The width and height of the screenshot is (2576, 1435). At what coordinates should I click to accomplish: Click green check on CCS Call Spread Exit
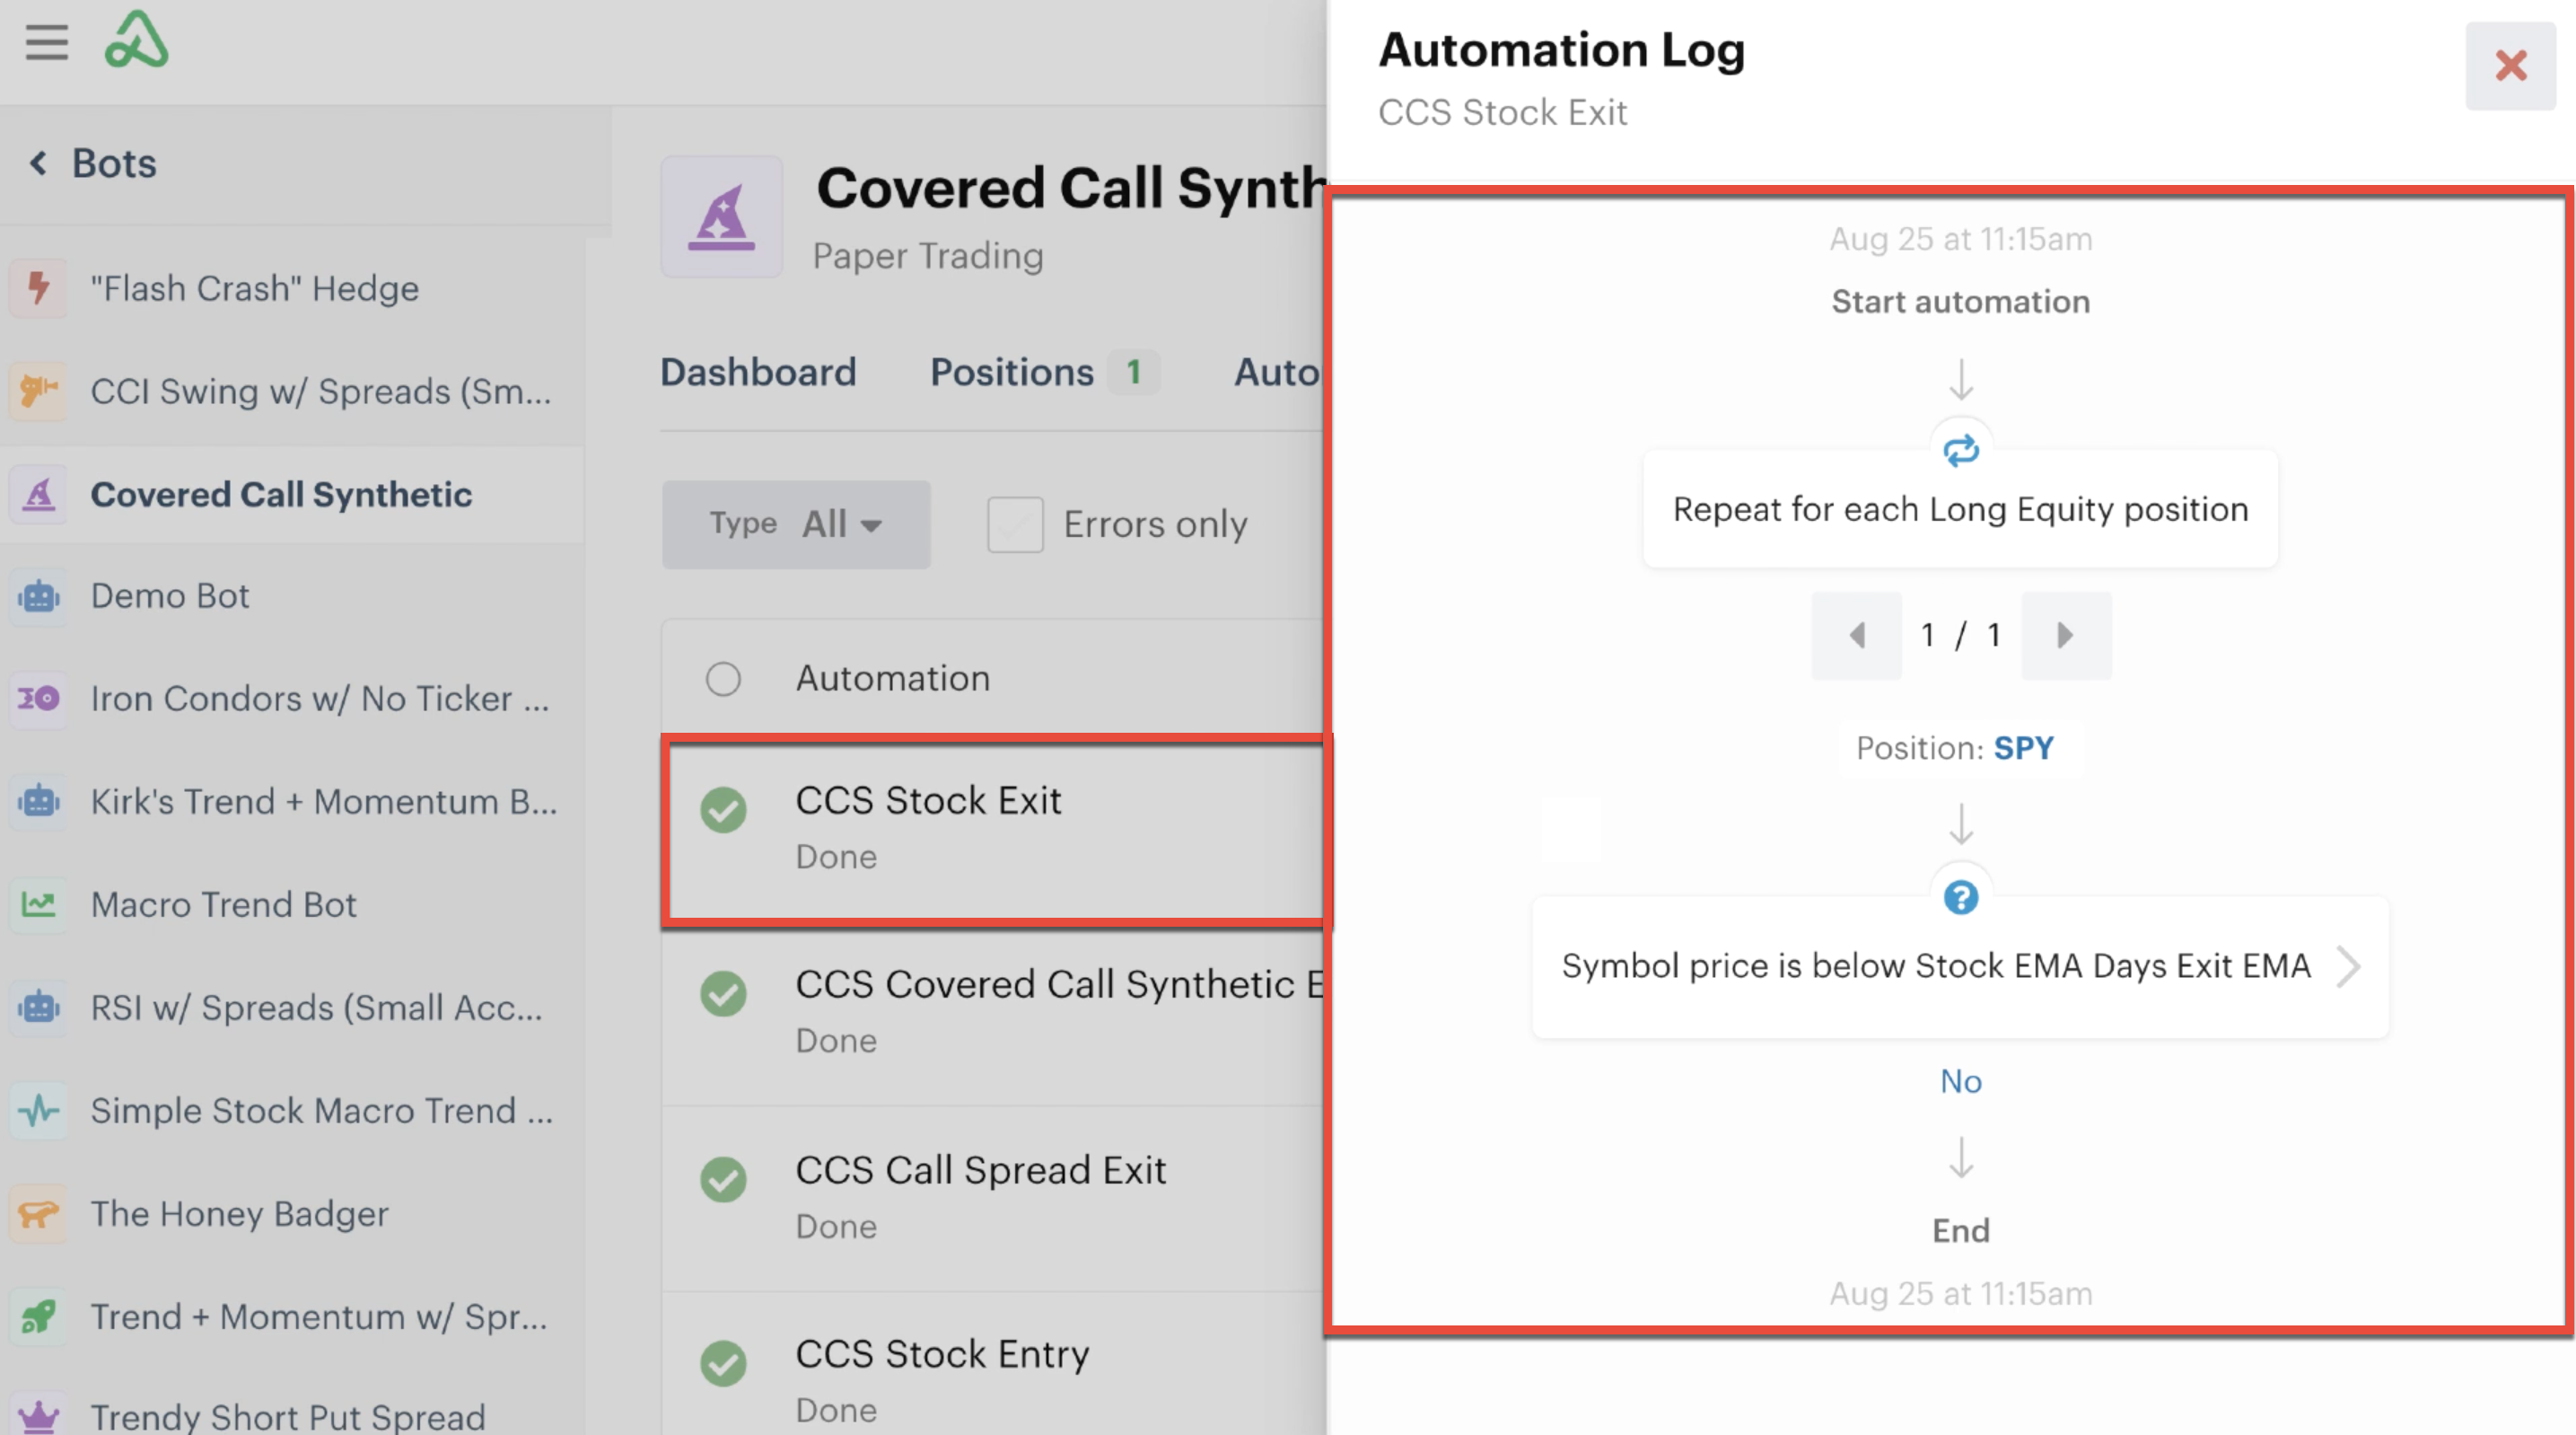[723, 1180]
